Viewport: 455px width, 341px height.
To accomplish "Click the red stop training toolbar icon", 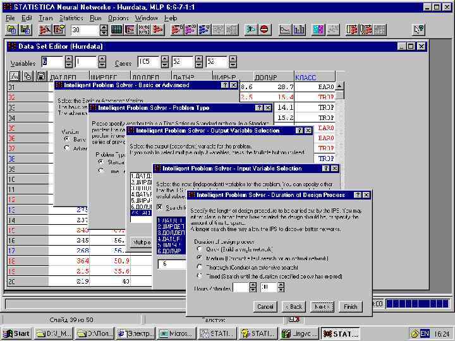I will (264, 30).
